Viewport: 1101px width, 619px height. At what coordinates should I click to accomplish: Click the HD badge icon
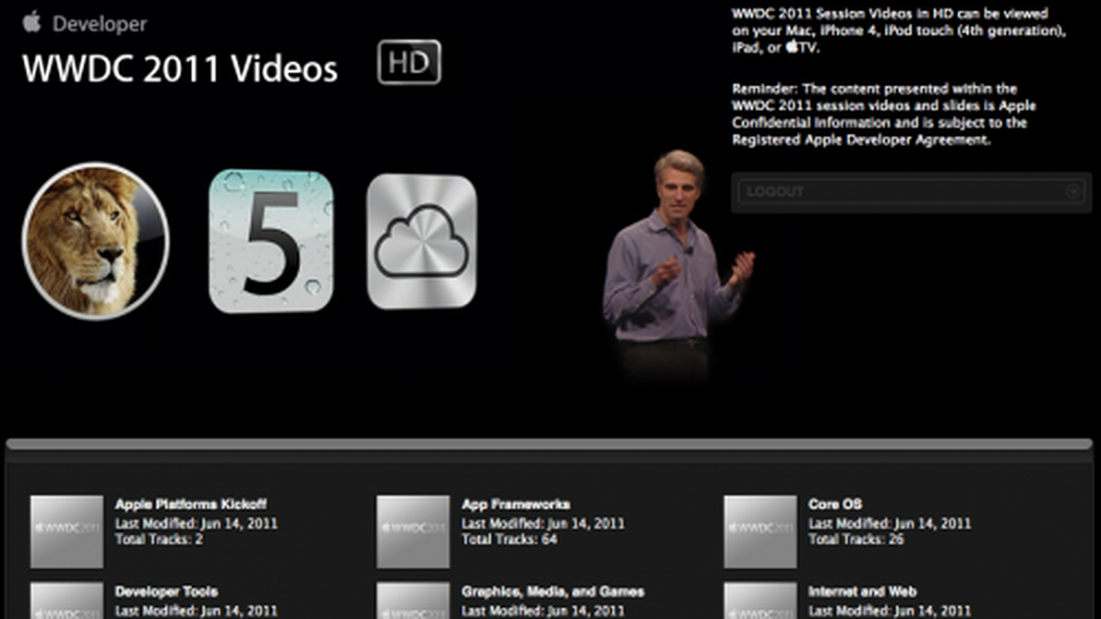click(409, 63)
